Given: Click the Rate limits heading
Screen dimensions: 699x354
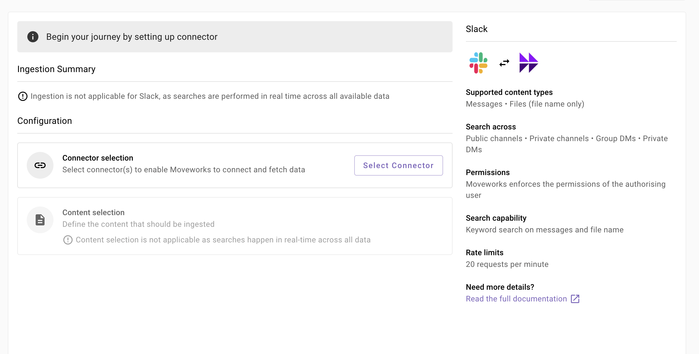Looking at the screenshot, I should click(x=485, y=253).
